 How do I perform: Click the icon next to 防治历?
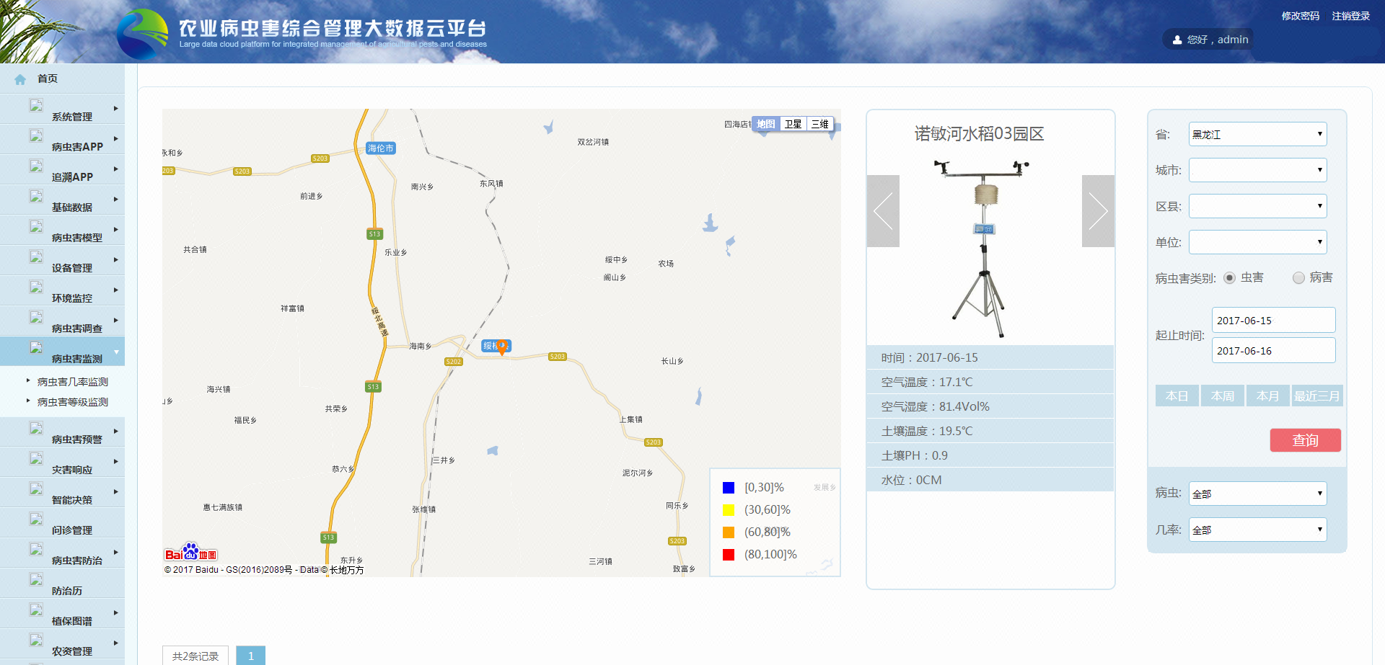coord(36,579)
